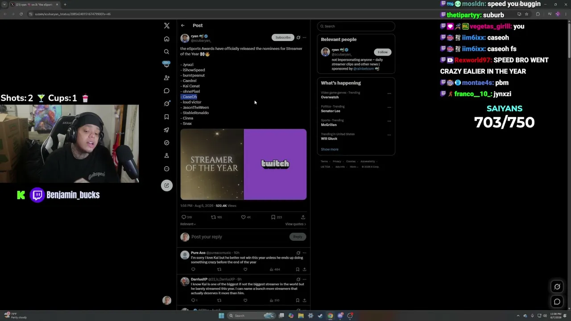
Task: Open the Chat messages icon in X sidebar
Action: [166, 91]
